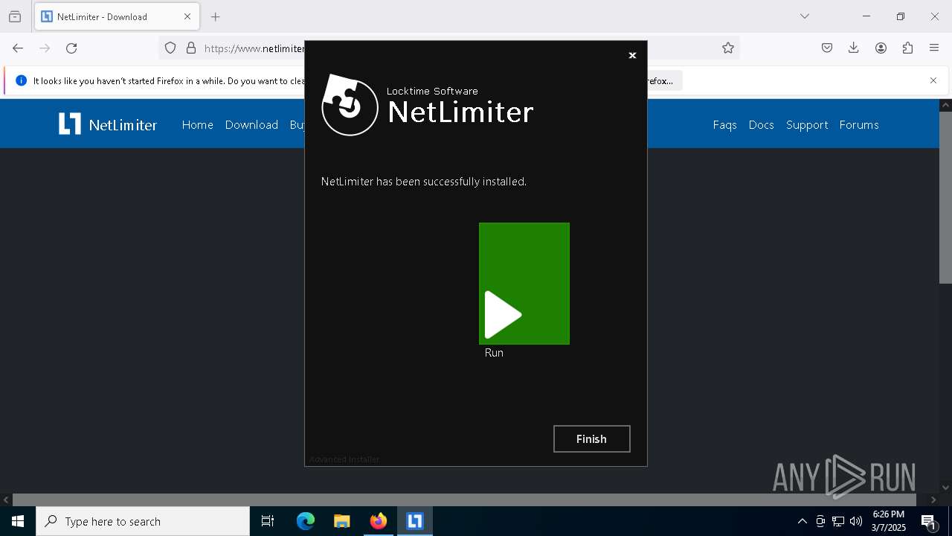Image resolution: width=952 pixels, height=536 pixels.
Task: Select the NetLimiter - Download tab
Action: point(117,16)
